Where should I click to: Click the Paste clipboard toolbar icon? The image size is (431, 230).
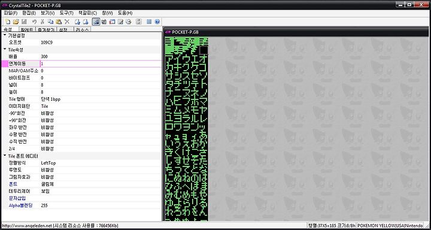(x=59, y=22)
